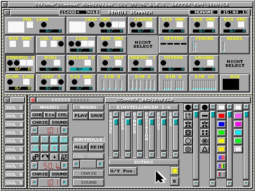This screenshot has width=255, height=191.
Task: Click the small down arrow icon
Action: (x=54, y=157)
